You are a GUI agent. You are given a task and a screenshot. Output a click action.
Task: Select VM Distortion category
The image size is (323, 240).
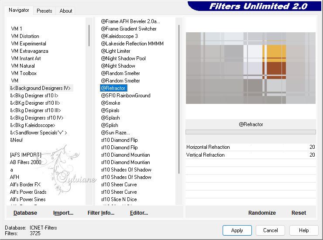pos(25,36)
